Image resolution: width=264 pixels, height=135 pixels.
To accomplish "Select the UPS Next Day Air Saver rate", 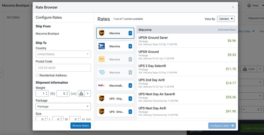I will (187, 97).
